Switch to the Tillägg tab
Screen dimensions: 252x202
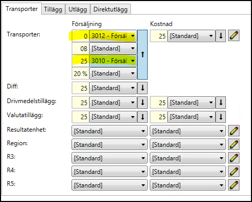(53, 9)
